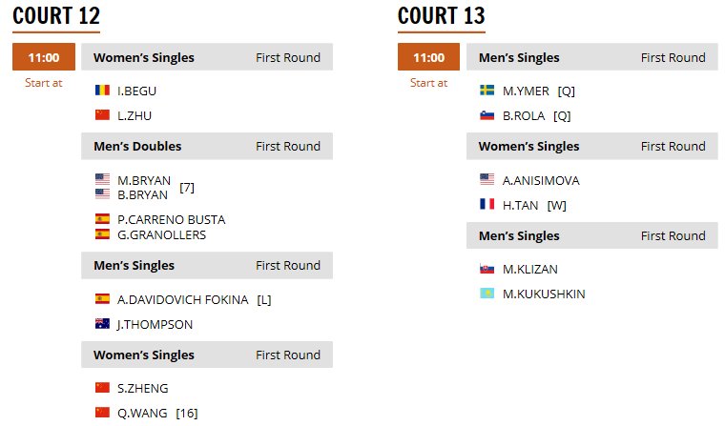
Task: Click the US flag beside A.ANISIMOVA
Action: pyautogui.click(x=487, y=179)
